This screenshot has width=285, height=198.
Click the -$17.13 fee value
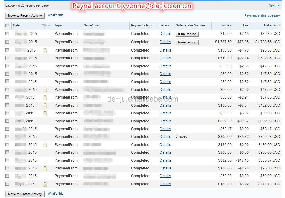coord(242,160)
